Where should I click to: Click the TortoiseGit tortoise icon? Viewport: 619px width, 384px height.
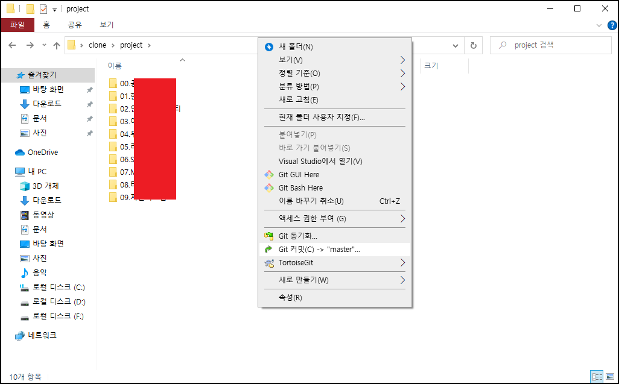click(x=269, y=263)
